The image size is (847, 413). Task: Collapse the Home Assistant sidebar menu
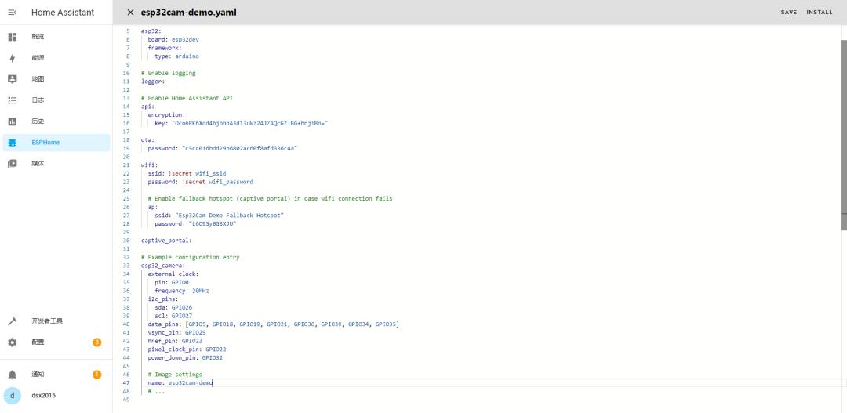(12, 13)
